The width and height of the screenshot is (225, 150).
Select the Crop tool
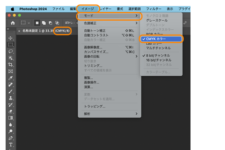click(x=10, y=64)
